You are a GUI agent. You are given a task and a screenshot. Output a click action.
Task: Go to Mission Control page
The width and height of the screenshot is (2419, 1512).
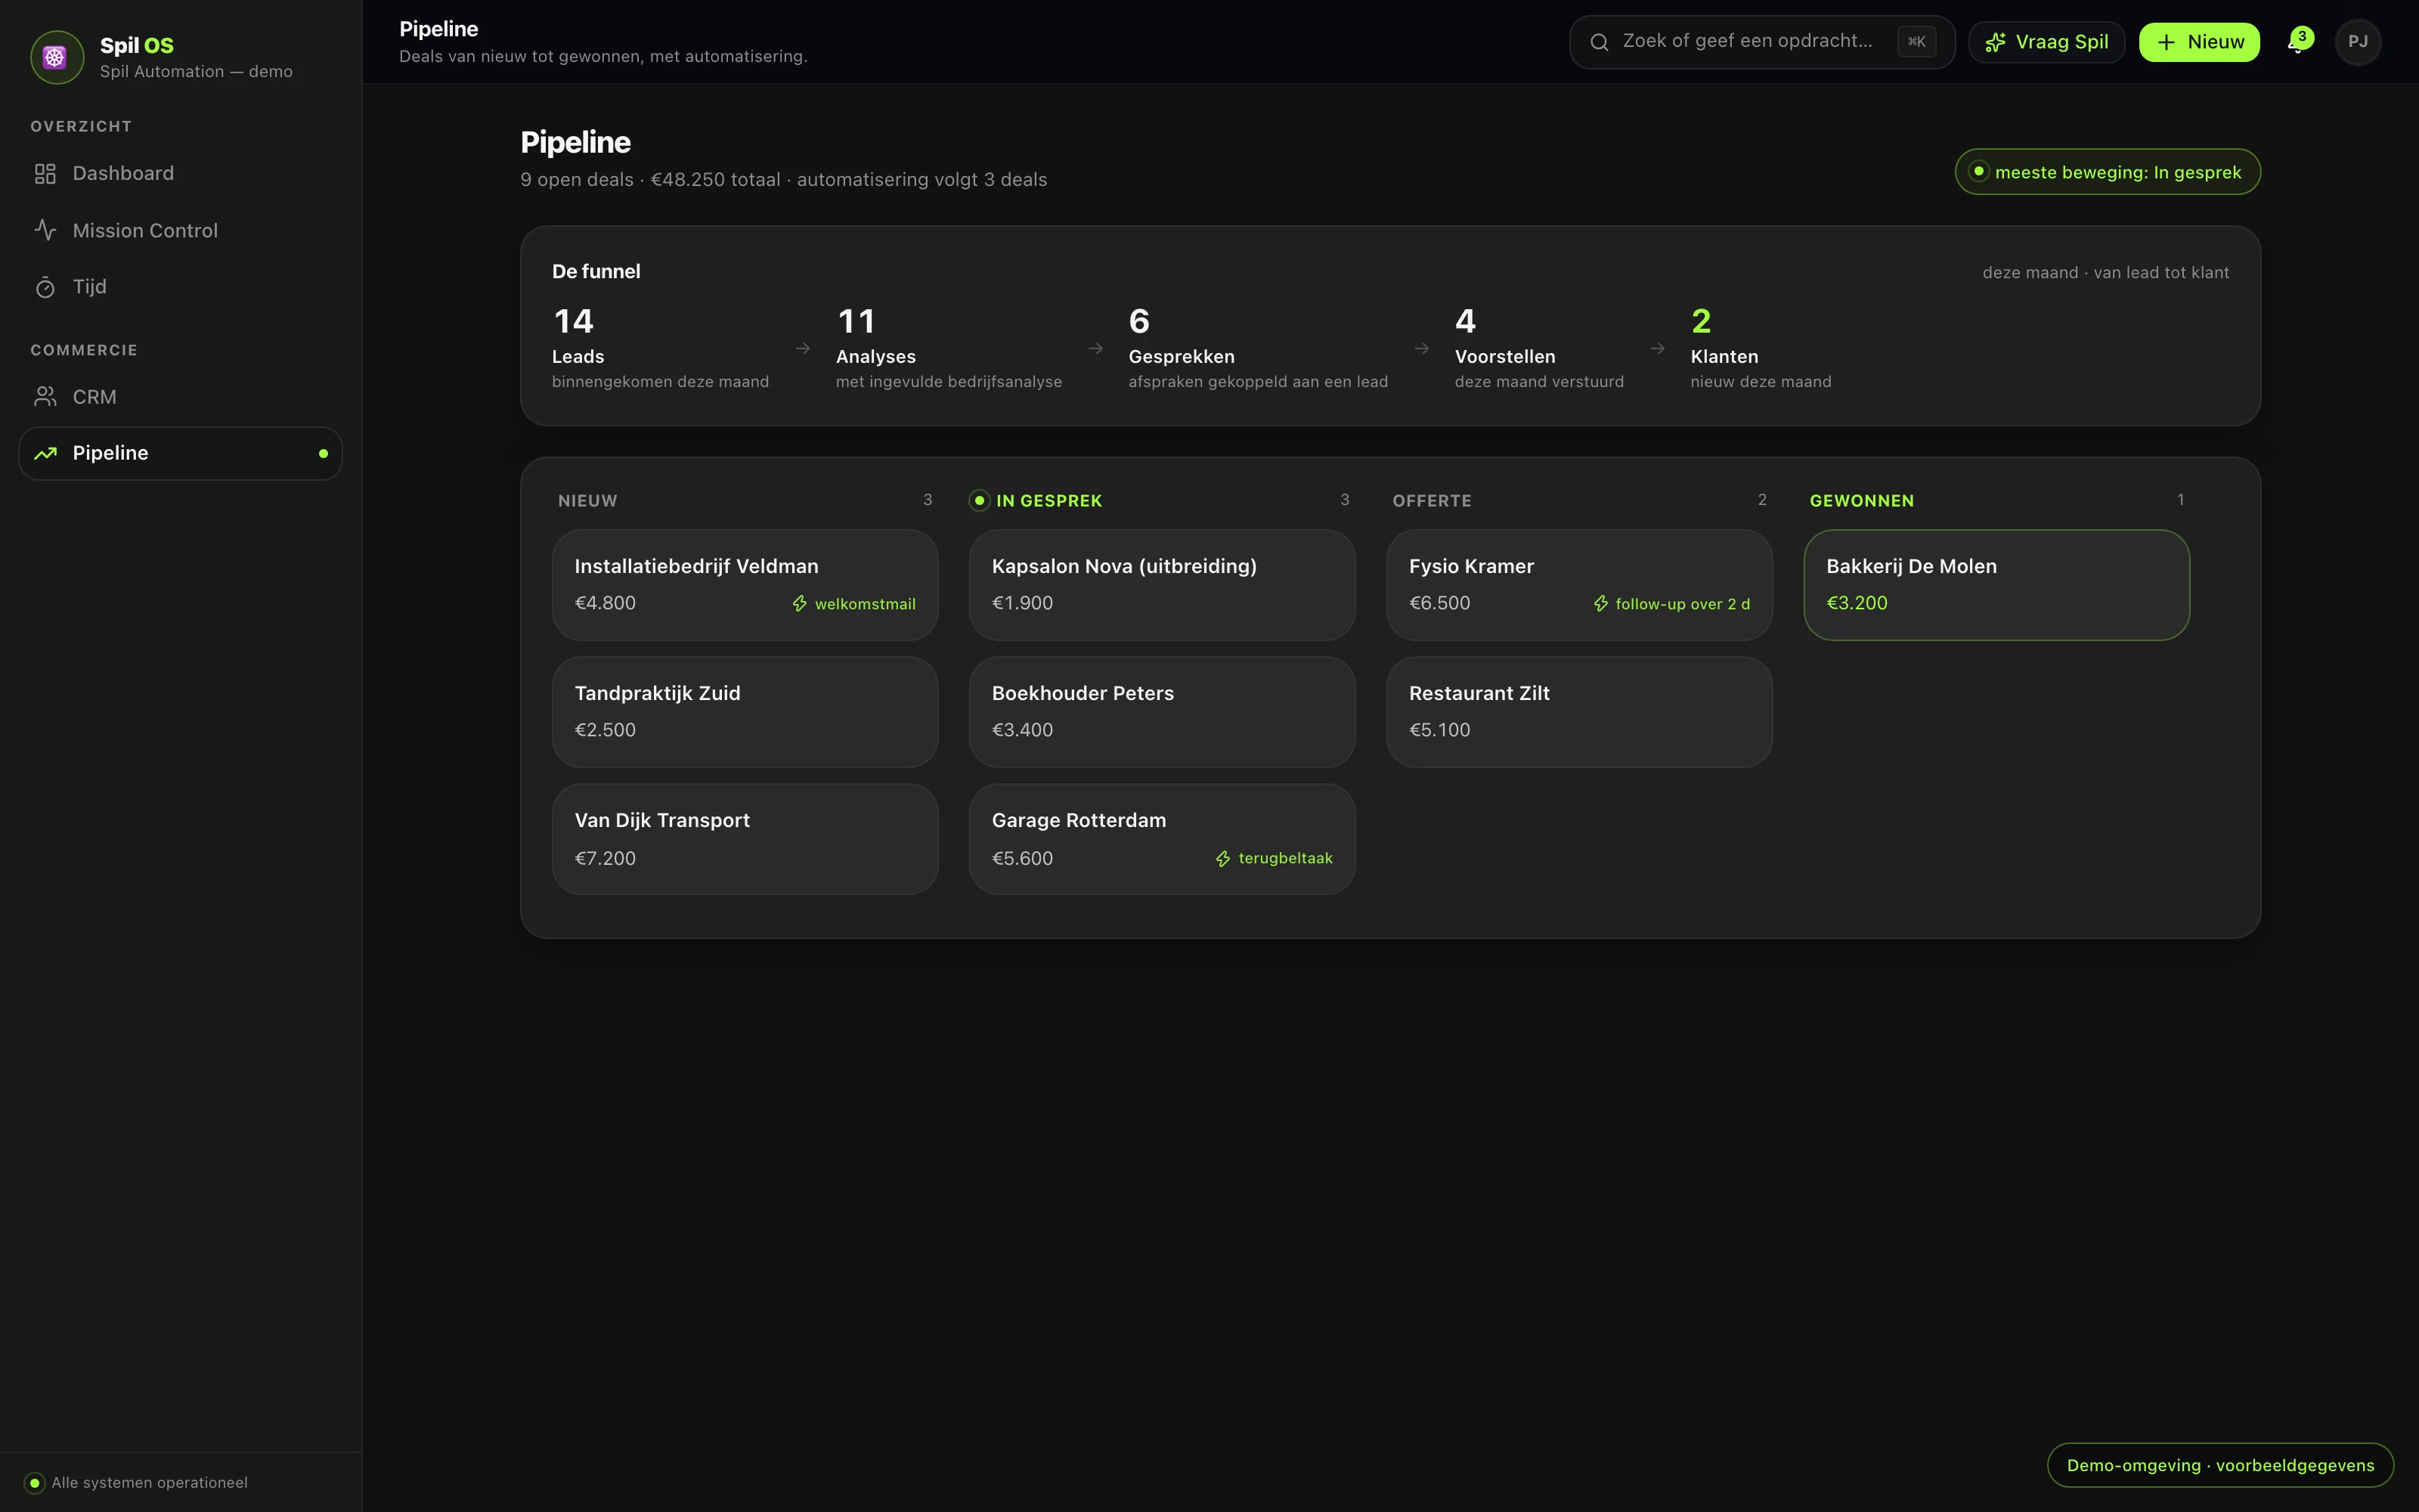[181, 230]
